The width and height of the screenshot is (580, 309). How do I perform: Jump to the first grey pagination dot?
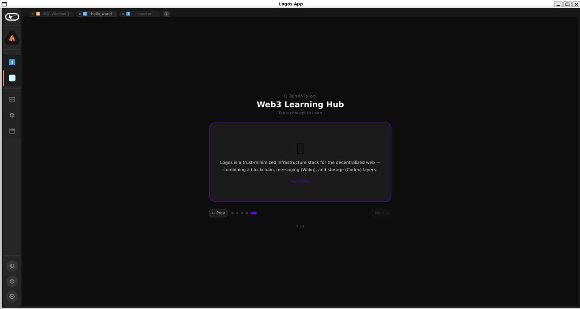coord(232,213)
